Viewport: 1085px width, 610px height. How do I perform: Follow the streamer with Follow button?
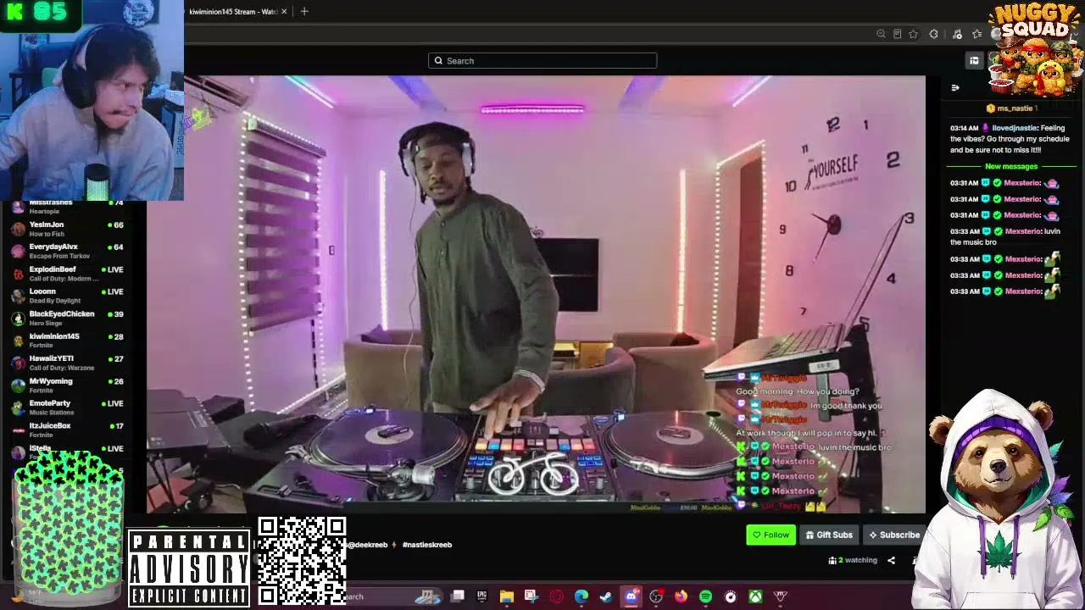point(771,535)
